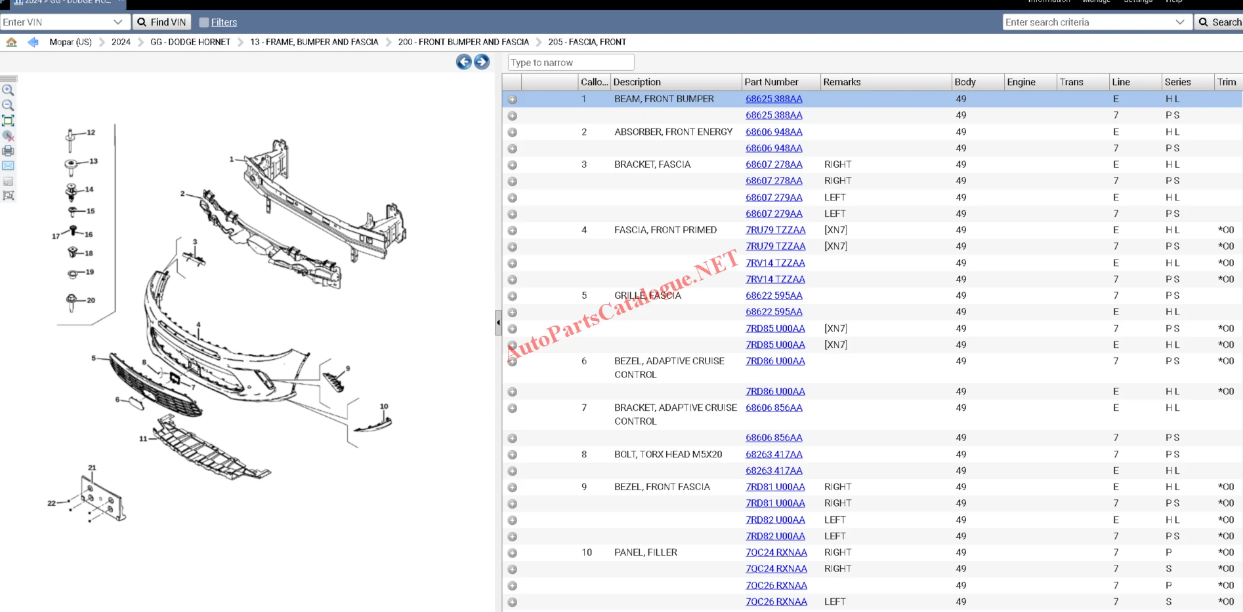This screenshot has height=612, width=1243.
Task: Open the search criteria dropdown arrow
Action: (x=1180, y=22)
